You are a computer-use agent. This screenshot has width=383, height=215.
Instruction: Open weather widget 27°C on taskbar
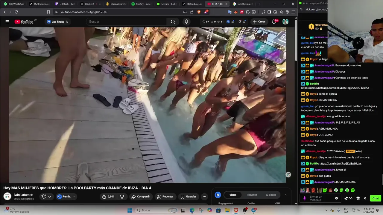17,210
